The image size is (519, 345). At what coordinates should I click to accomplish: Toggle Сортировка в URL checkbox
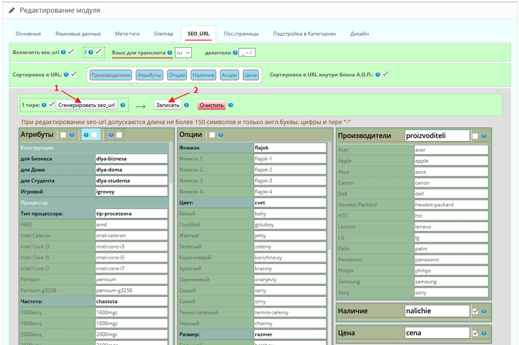[74, 74]
